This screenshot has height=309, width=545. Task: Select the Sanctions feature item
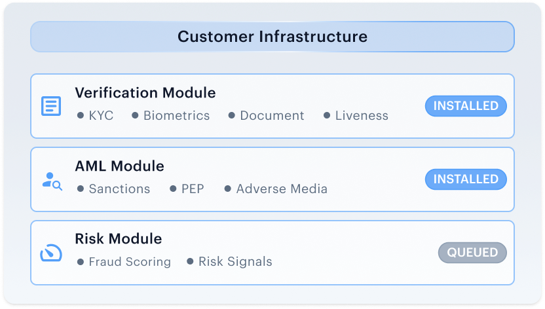(x=114, y=189)
